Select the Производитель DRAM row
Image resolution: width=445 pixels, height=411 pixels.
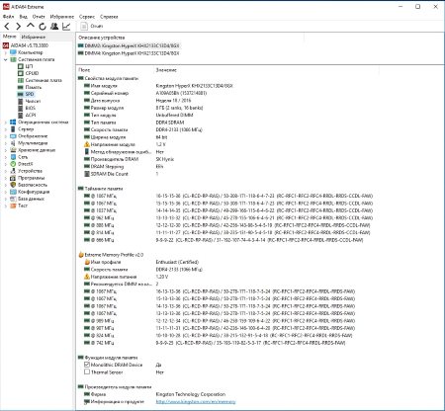[130, 159]
